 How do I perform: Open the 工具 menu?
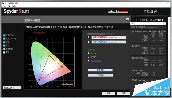[9, 6]
